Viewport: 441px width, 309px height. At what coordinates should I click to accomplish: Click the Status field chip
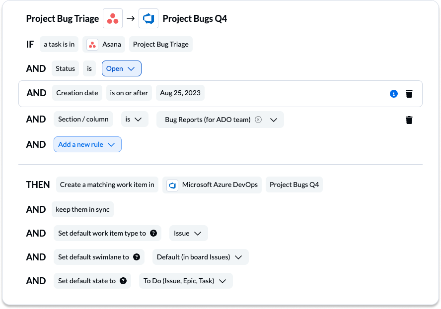pos(65,68)
